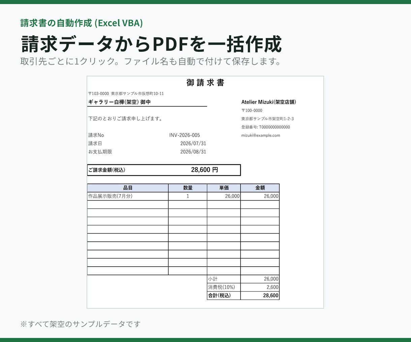The height and width of the screenshot is (342, 411).
Task: Click the title 請求データからPDFを一括作成
Action: (151, 44)
